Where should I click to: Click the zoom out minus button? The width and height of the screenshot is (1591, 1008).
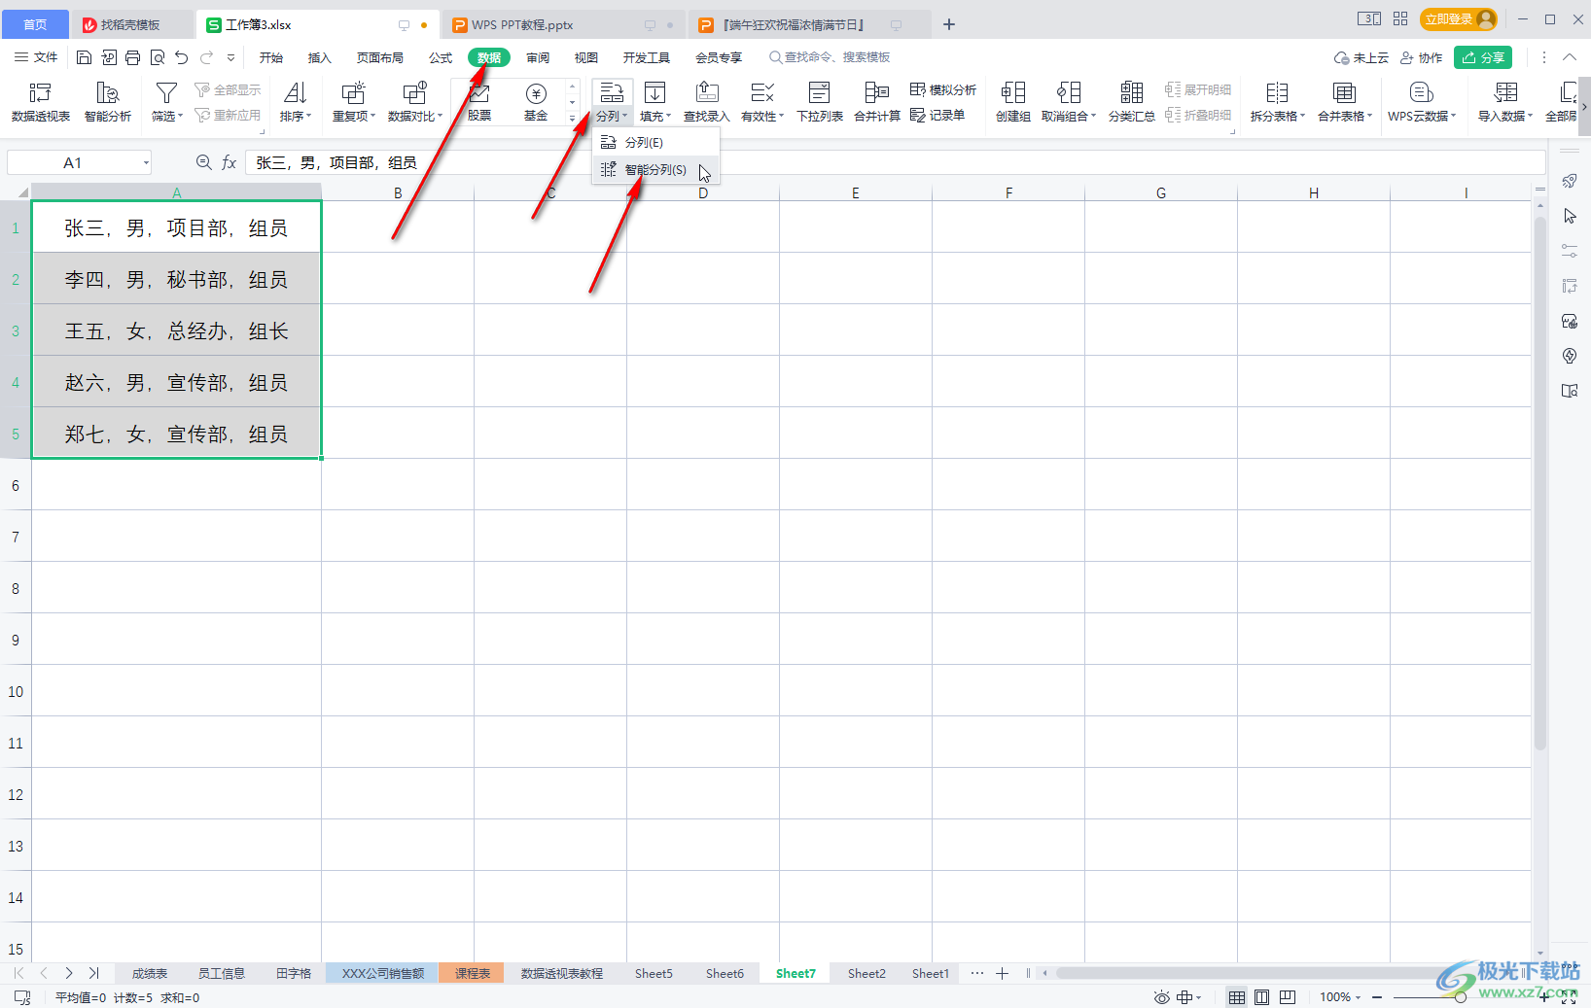[1377, 997]
